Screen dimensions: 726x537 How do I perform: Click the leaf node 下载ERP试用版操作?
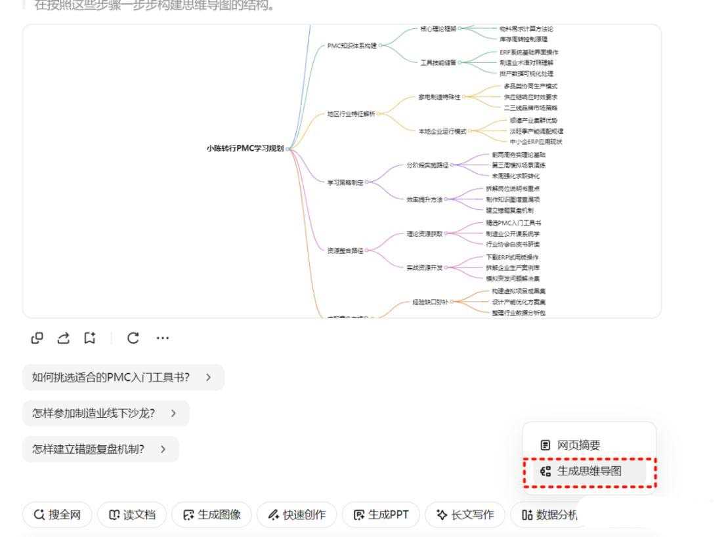point(512,257)
